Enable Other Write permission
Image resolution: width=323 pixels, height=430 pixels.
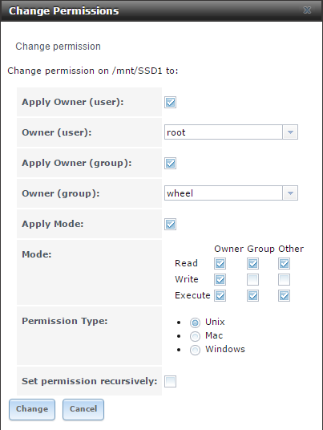[284, 280]
